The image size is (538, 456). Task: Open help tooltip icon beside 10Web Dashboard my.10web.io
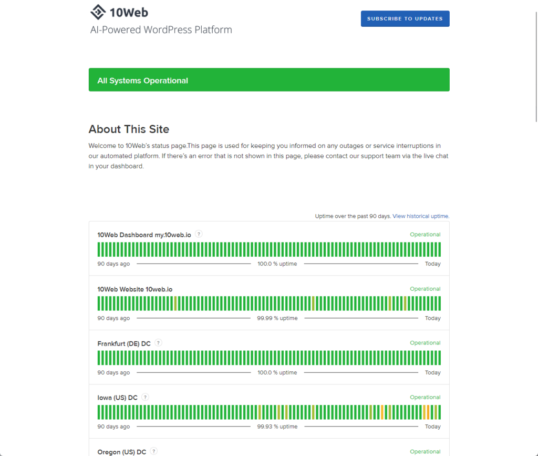tap(199, 234)
